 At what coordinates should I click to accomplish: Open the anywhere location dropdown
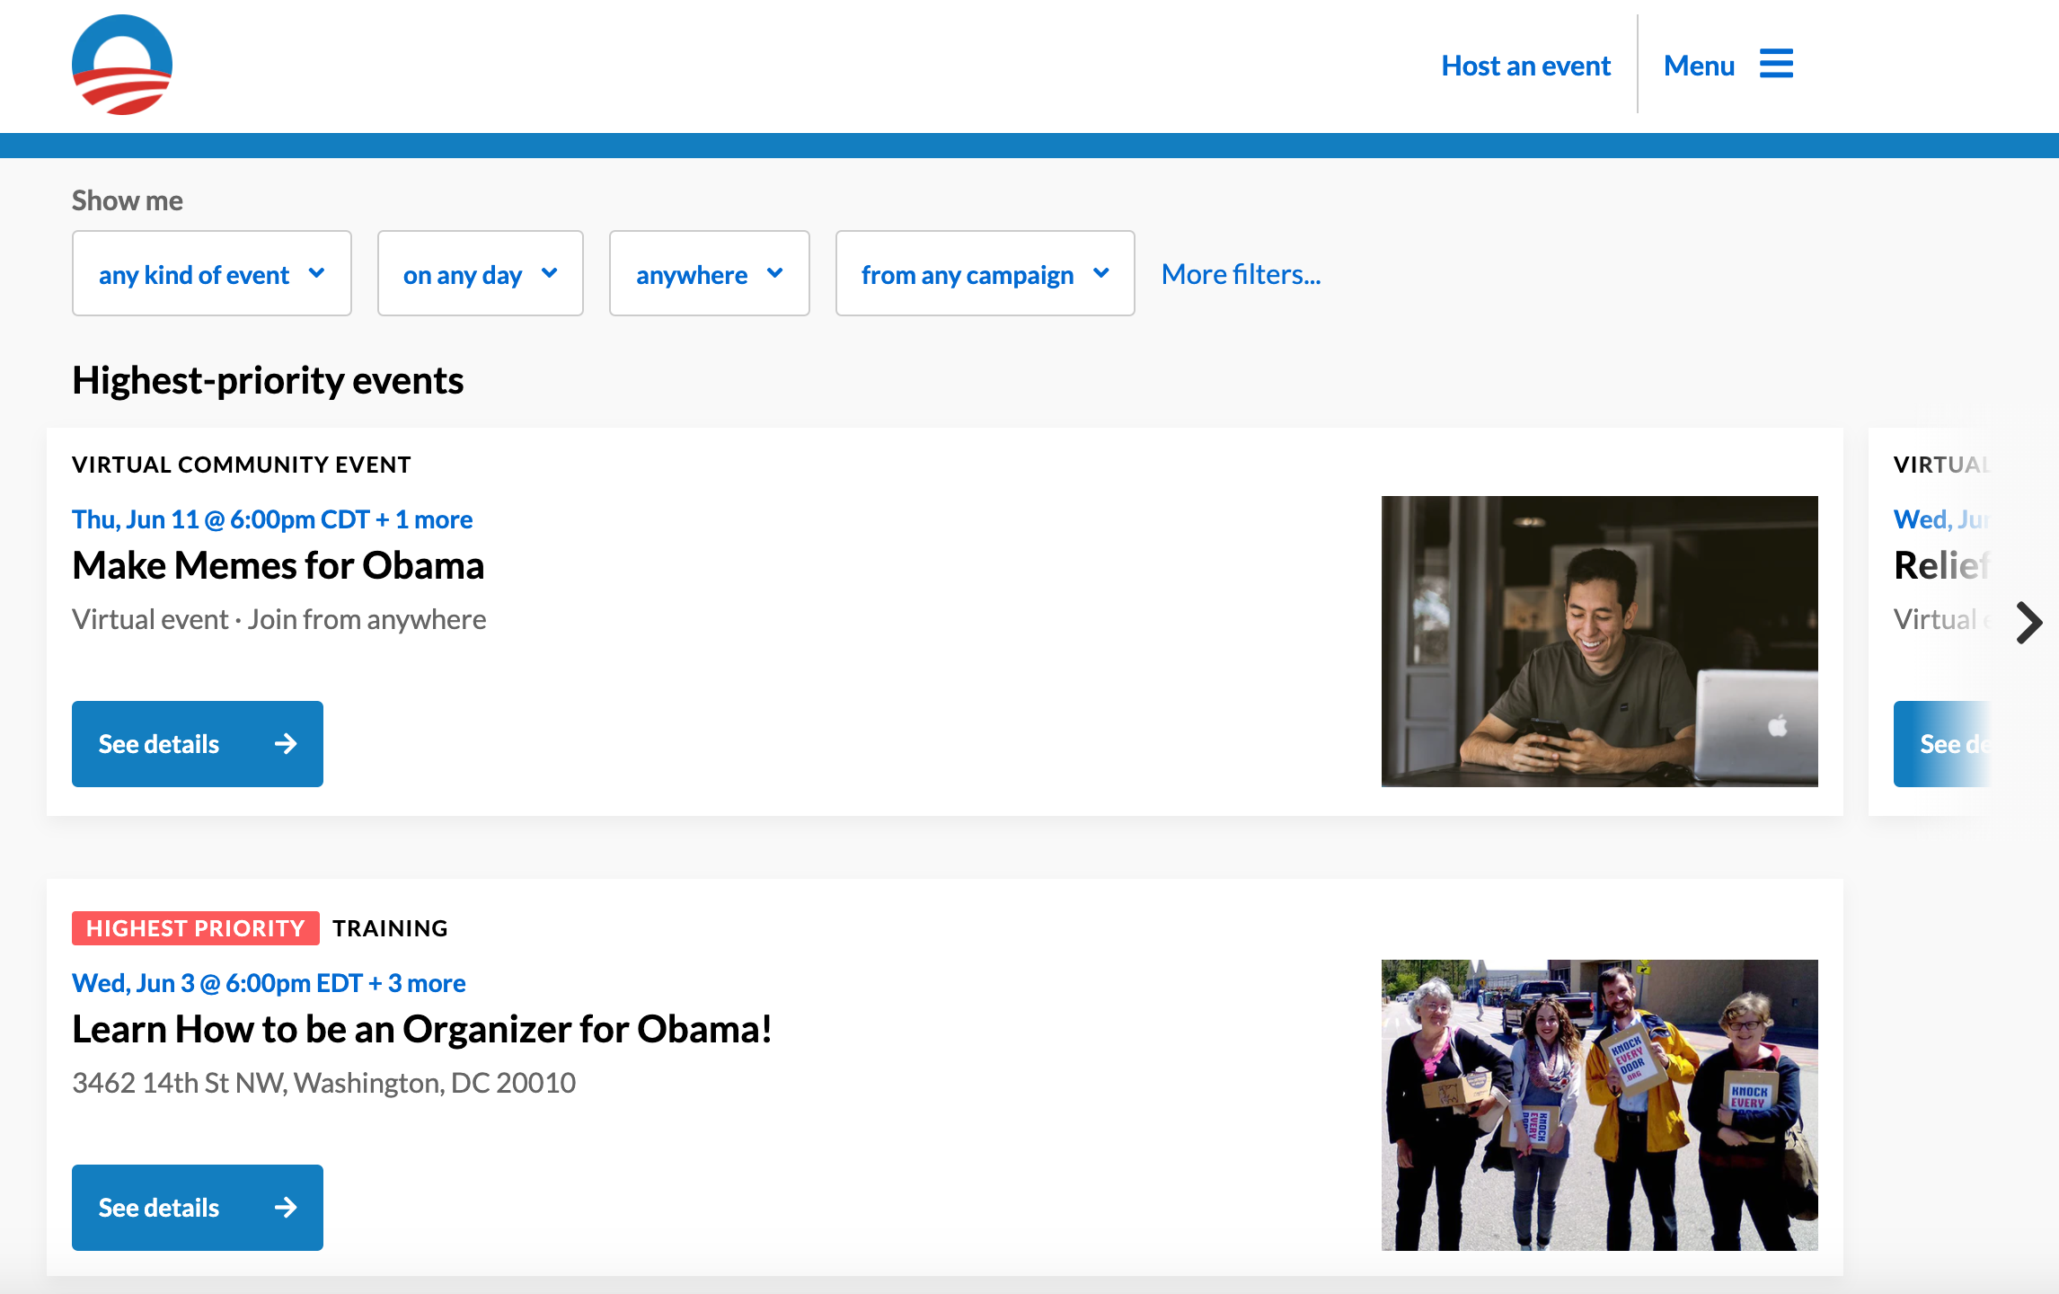(709, 273)
